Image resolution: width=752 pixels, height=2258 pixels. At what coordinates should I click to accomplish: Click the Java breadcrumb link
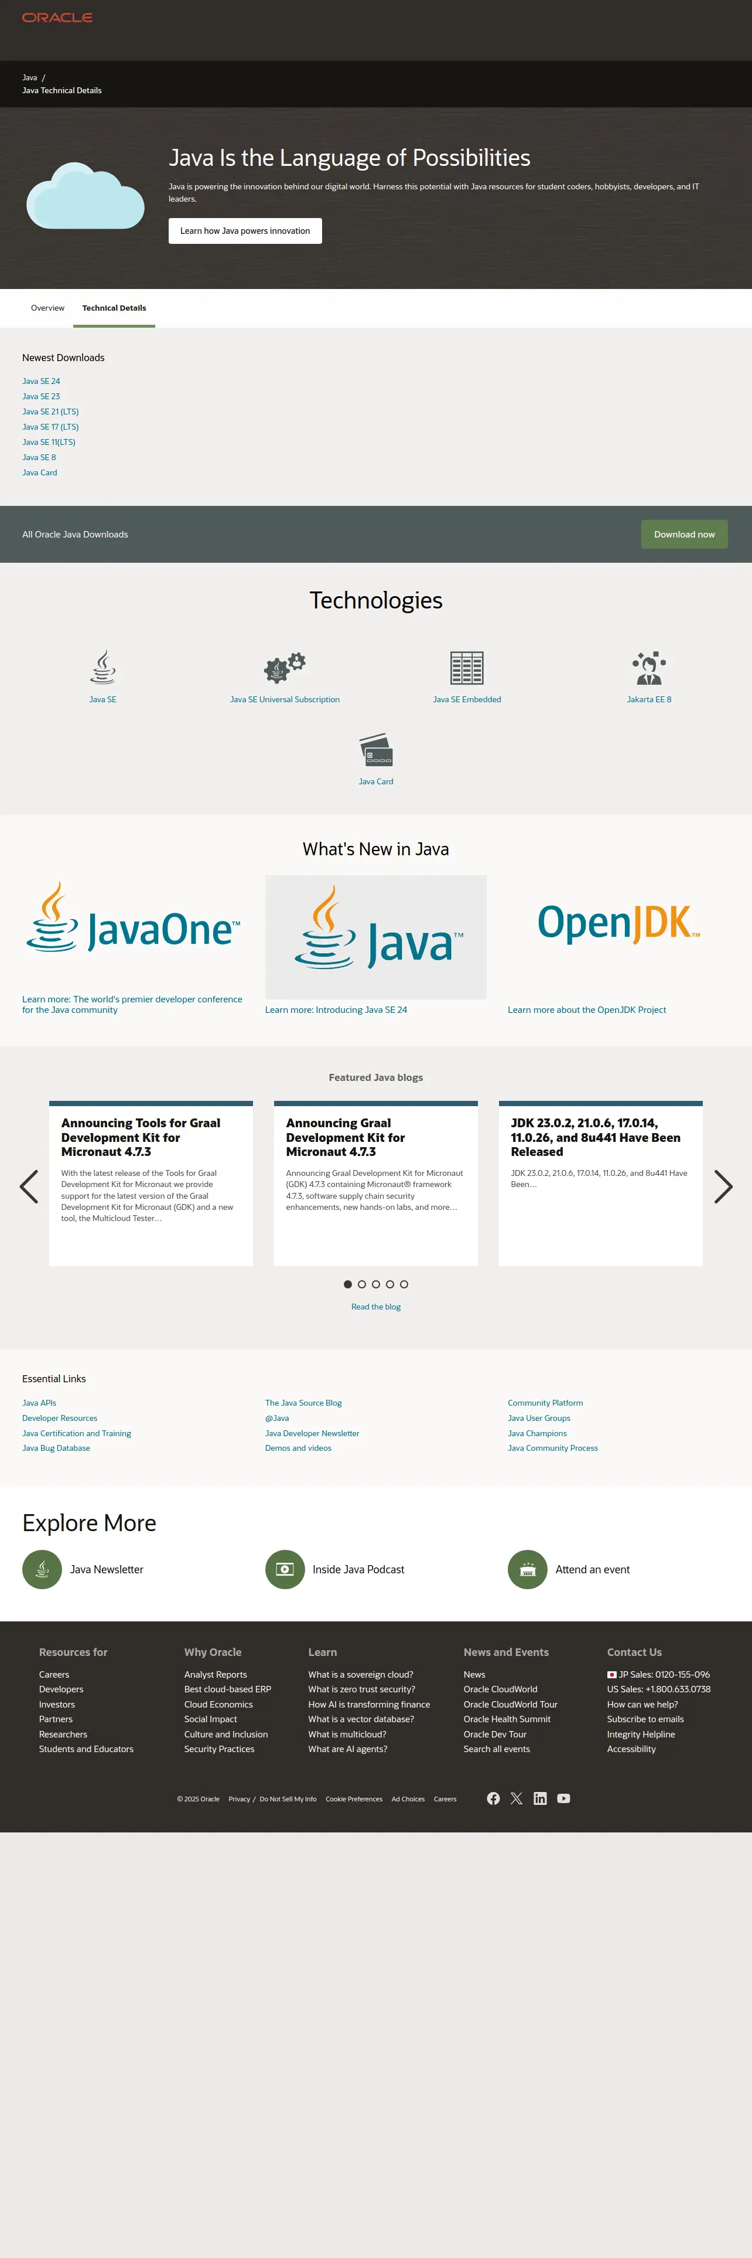click(30, 77)
